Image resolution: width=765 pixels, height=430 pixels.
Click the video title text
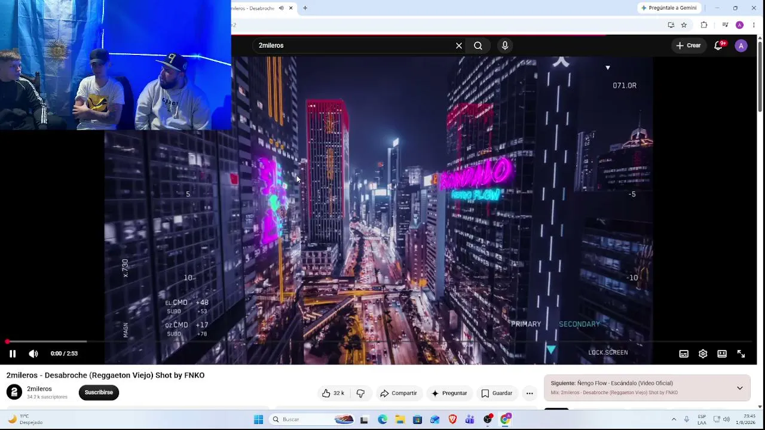(x=105, y=375)
